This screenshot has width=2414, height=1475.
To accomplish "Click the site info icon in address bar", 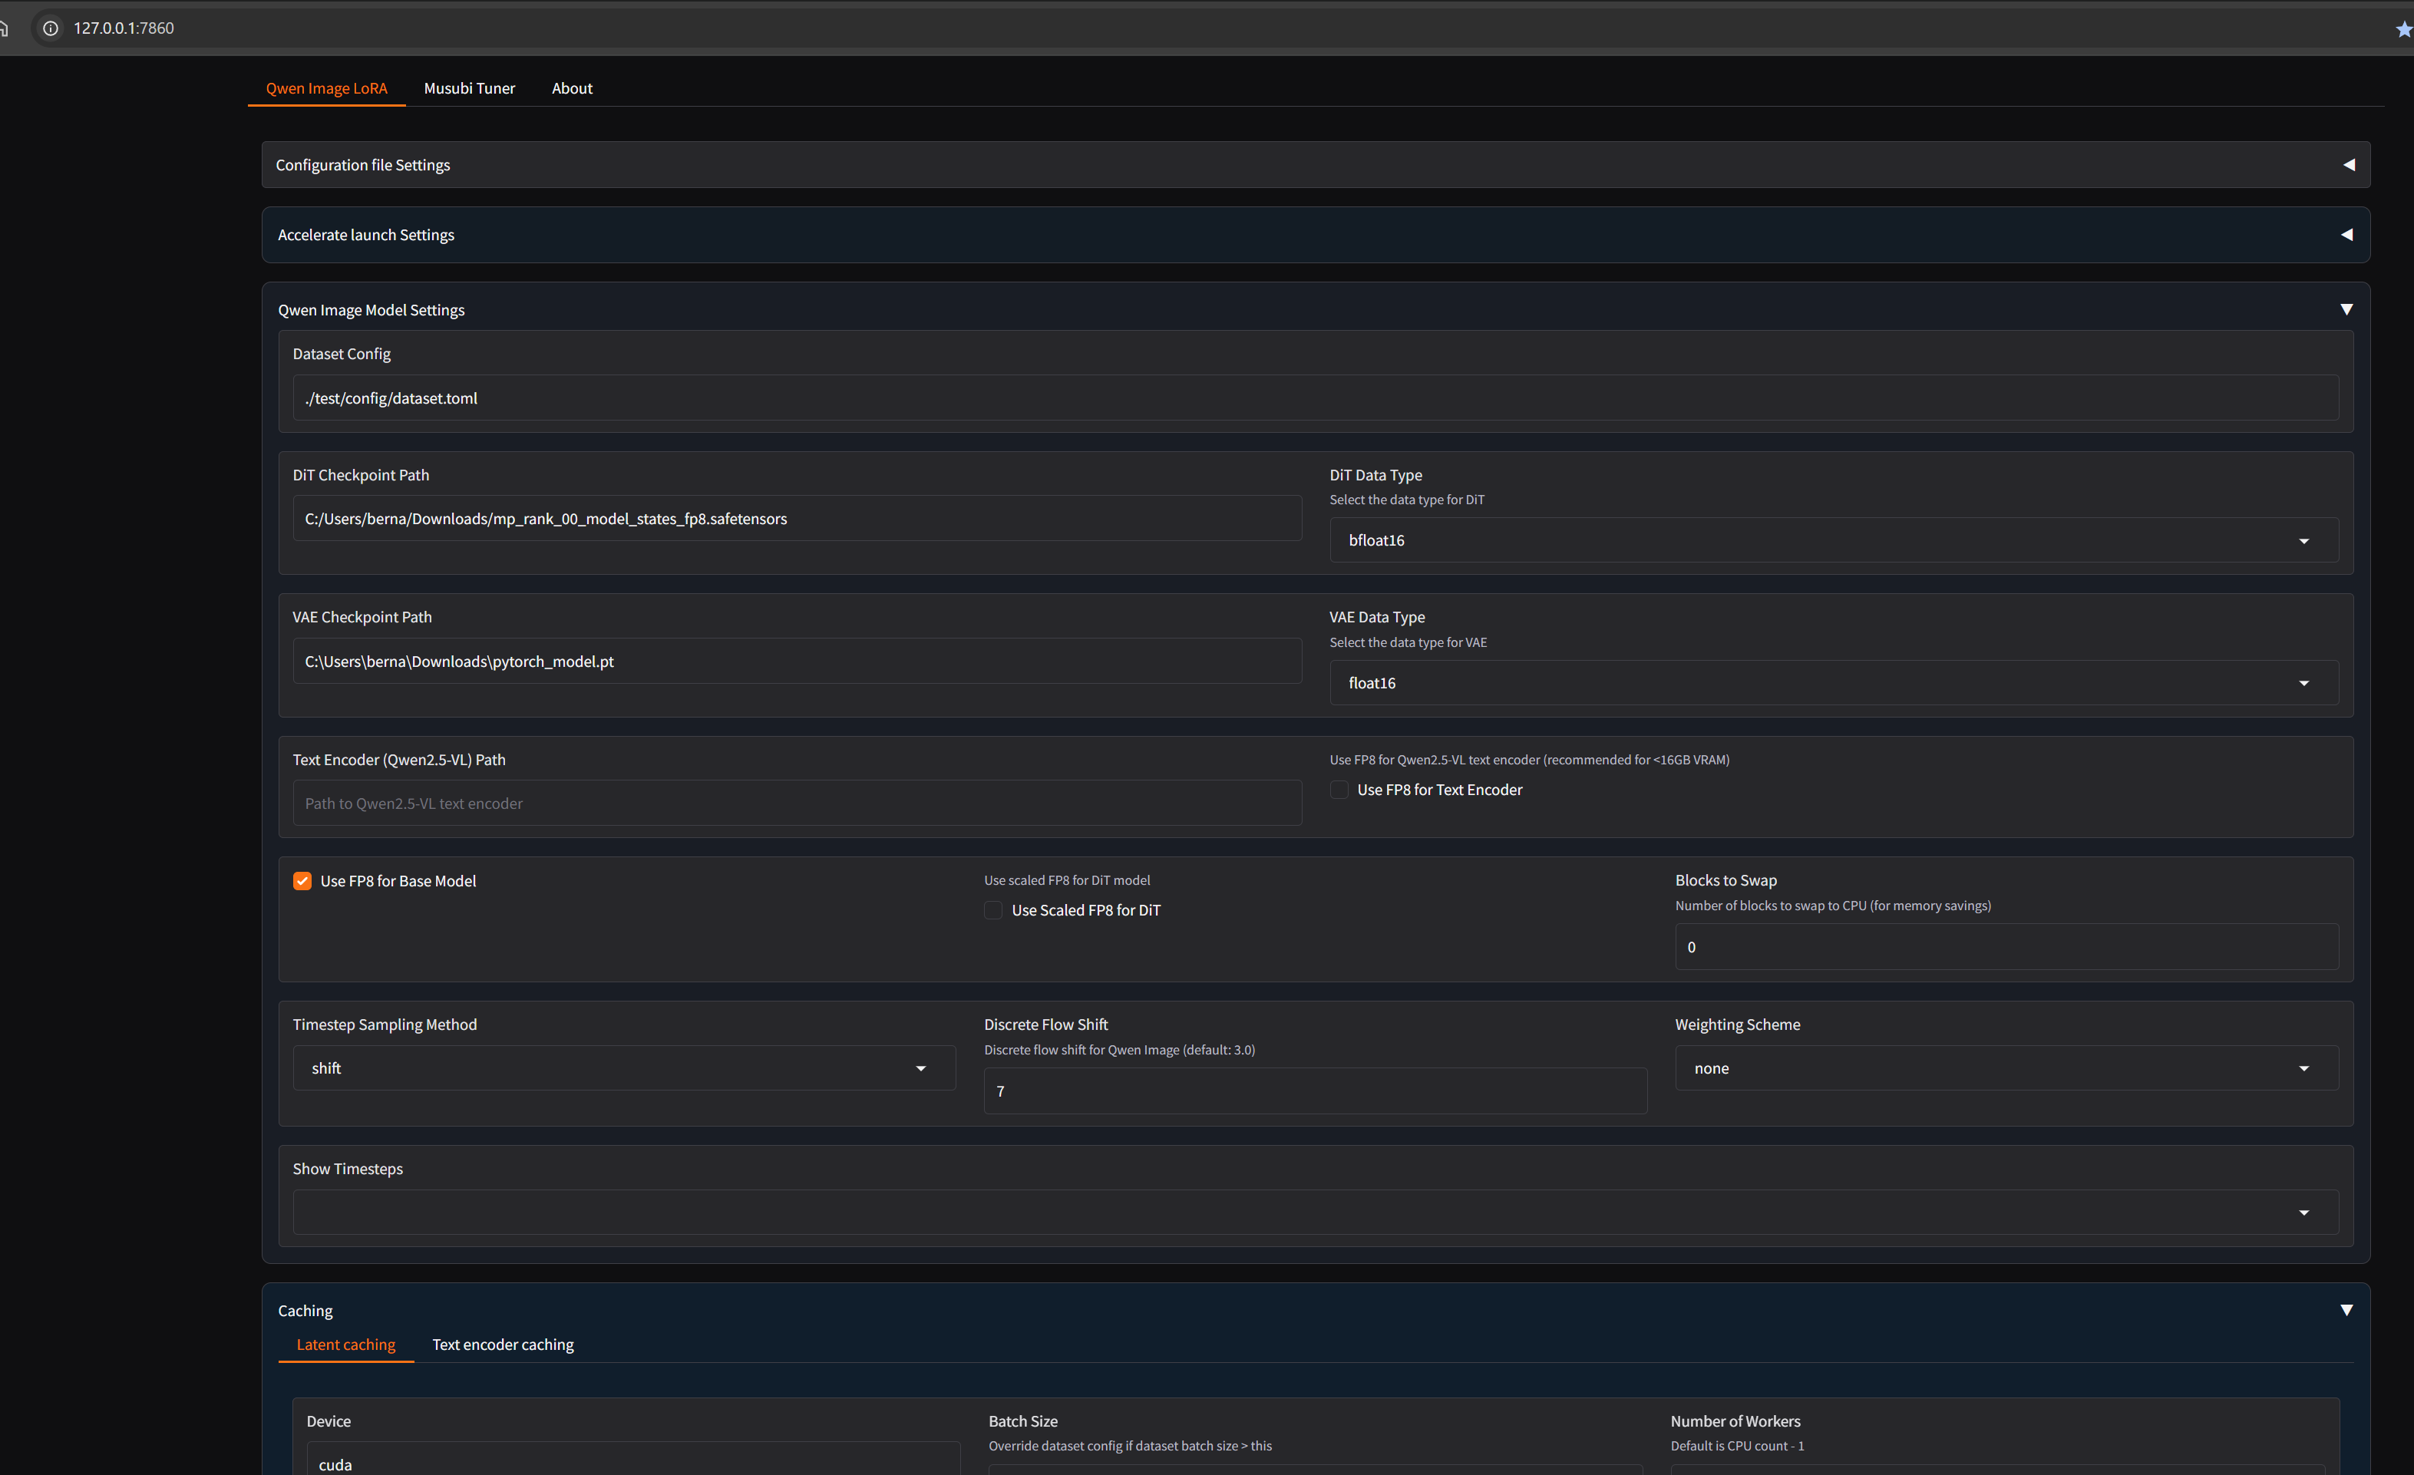I will click(51, 28).
